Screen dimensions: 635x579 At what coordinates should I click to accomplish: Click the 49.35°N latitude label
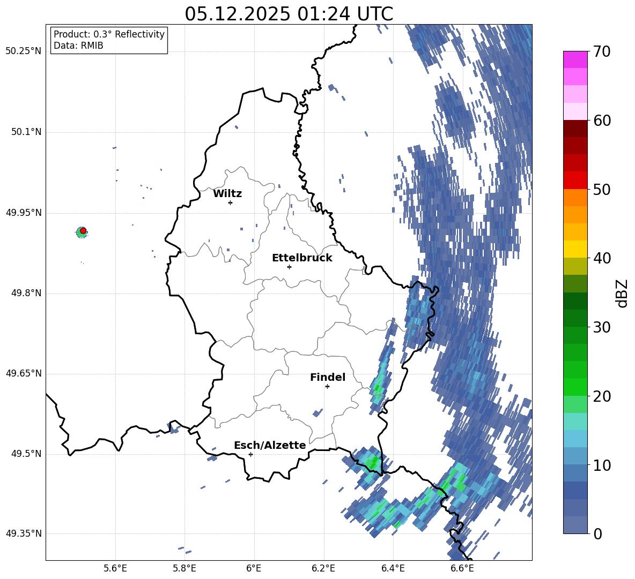[23, 533]
